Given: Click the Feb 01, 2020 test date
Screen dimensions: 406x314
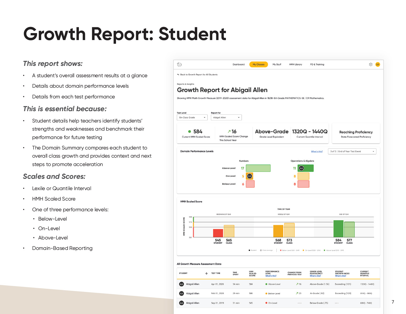Looking at the screenshot, I should tap(217, 293).
